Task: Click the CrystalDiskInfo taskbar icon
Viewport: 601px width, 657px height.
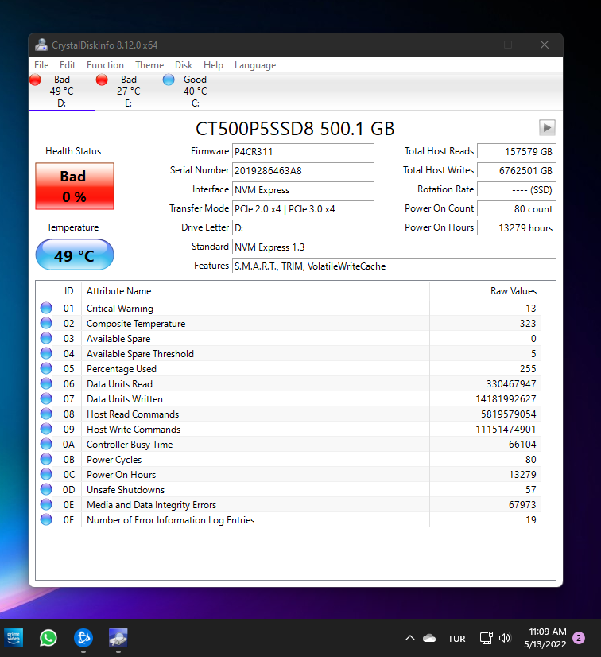Action: point(118,638)
